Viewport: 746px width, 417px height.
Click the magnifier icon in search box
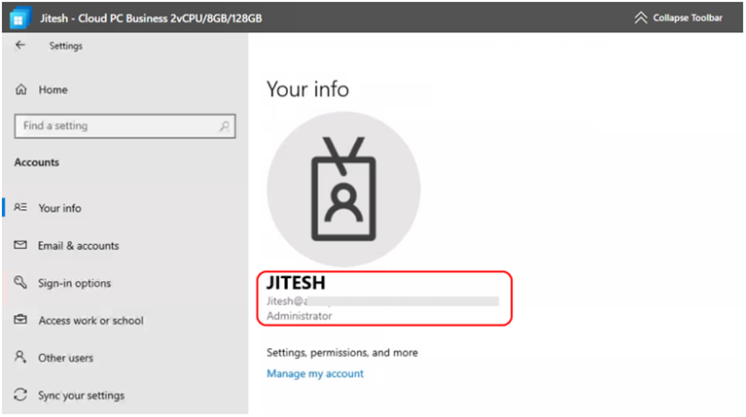[x=225, y=126]
